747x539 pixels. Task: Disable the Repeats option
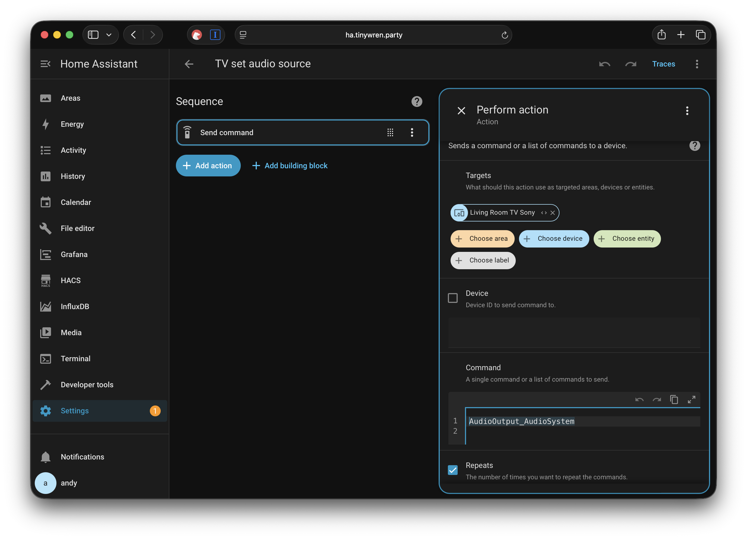pyautogui.click(x=452, y=470)
